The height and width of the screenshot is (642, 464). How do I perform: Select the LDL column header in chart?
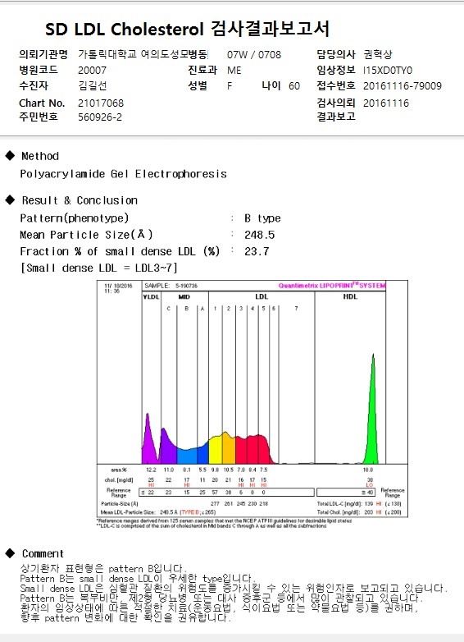[x=262, y=296]
